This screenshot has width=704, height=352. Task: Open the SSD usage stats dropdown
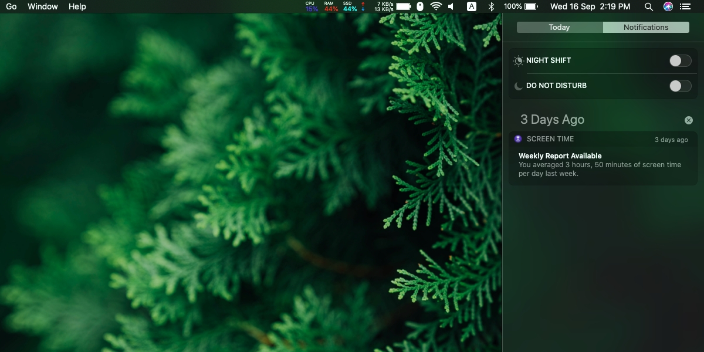coord(350,6)
